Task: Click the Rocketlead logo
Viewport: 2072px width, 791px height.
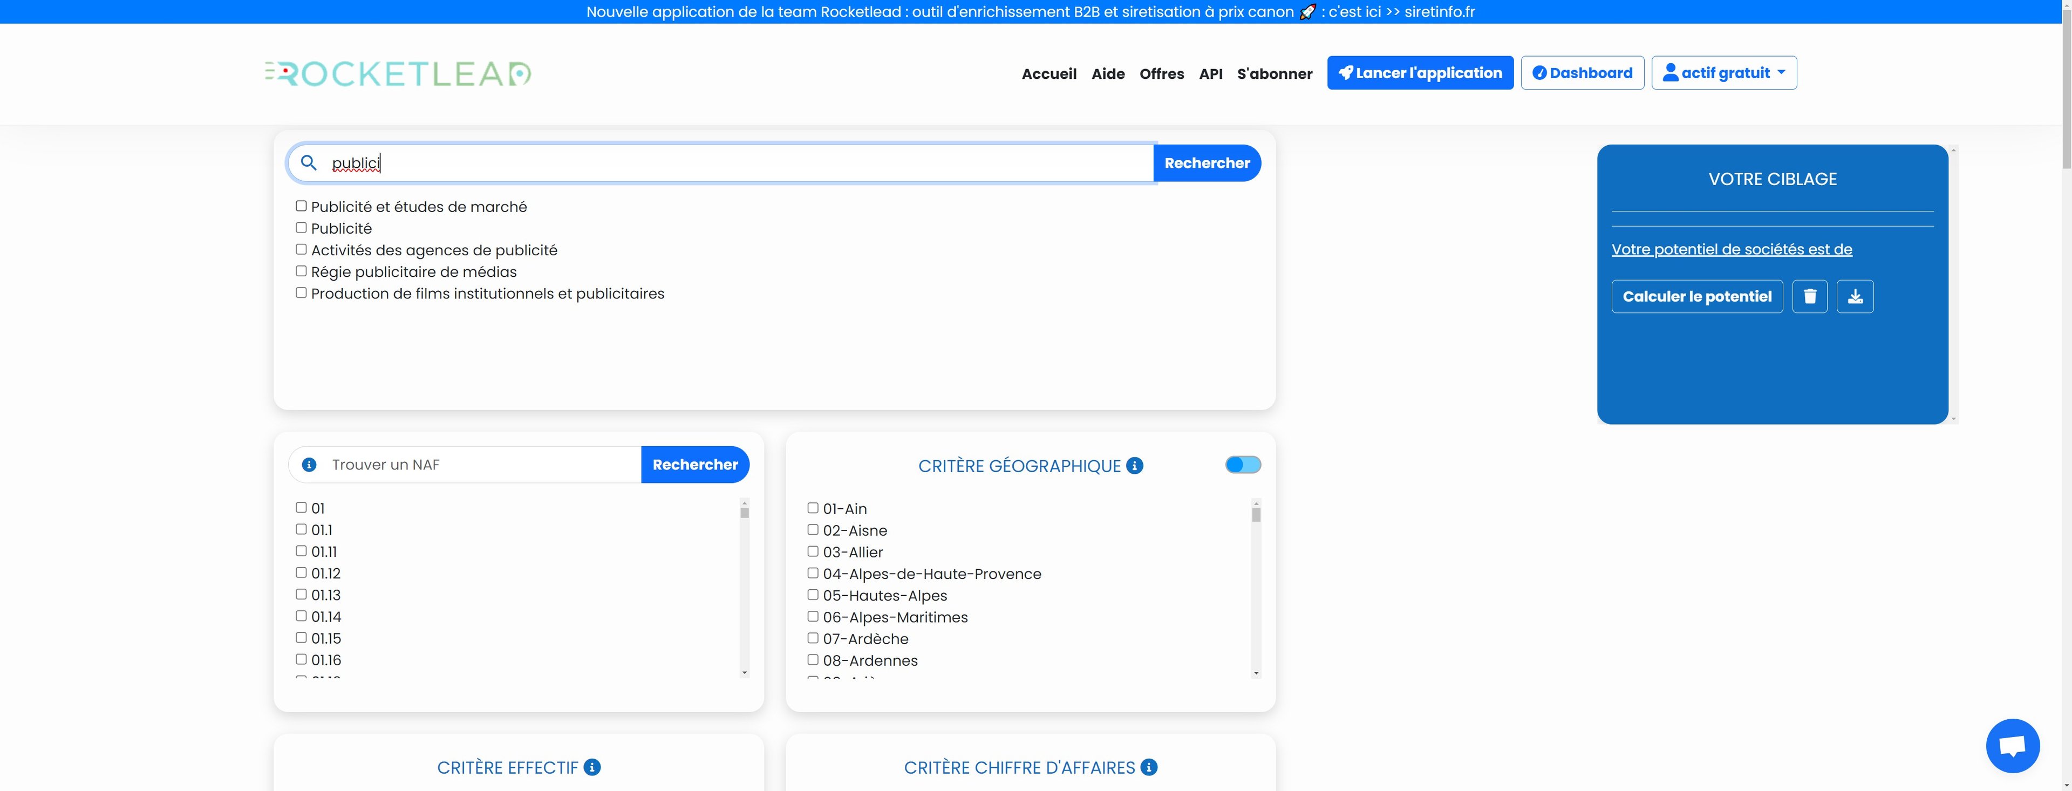Action: 398,73
